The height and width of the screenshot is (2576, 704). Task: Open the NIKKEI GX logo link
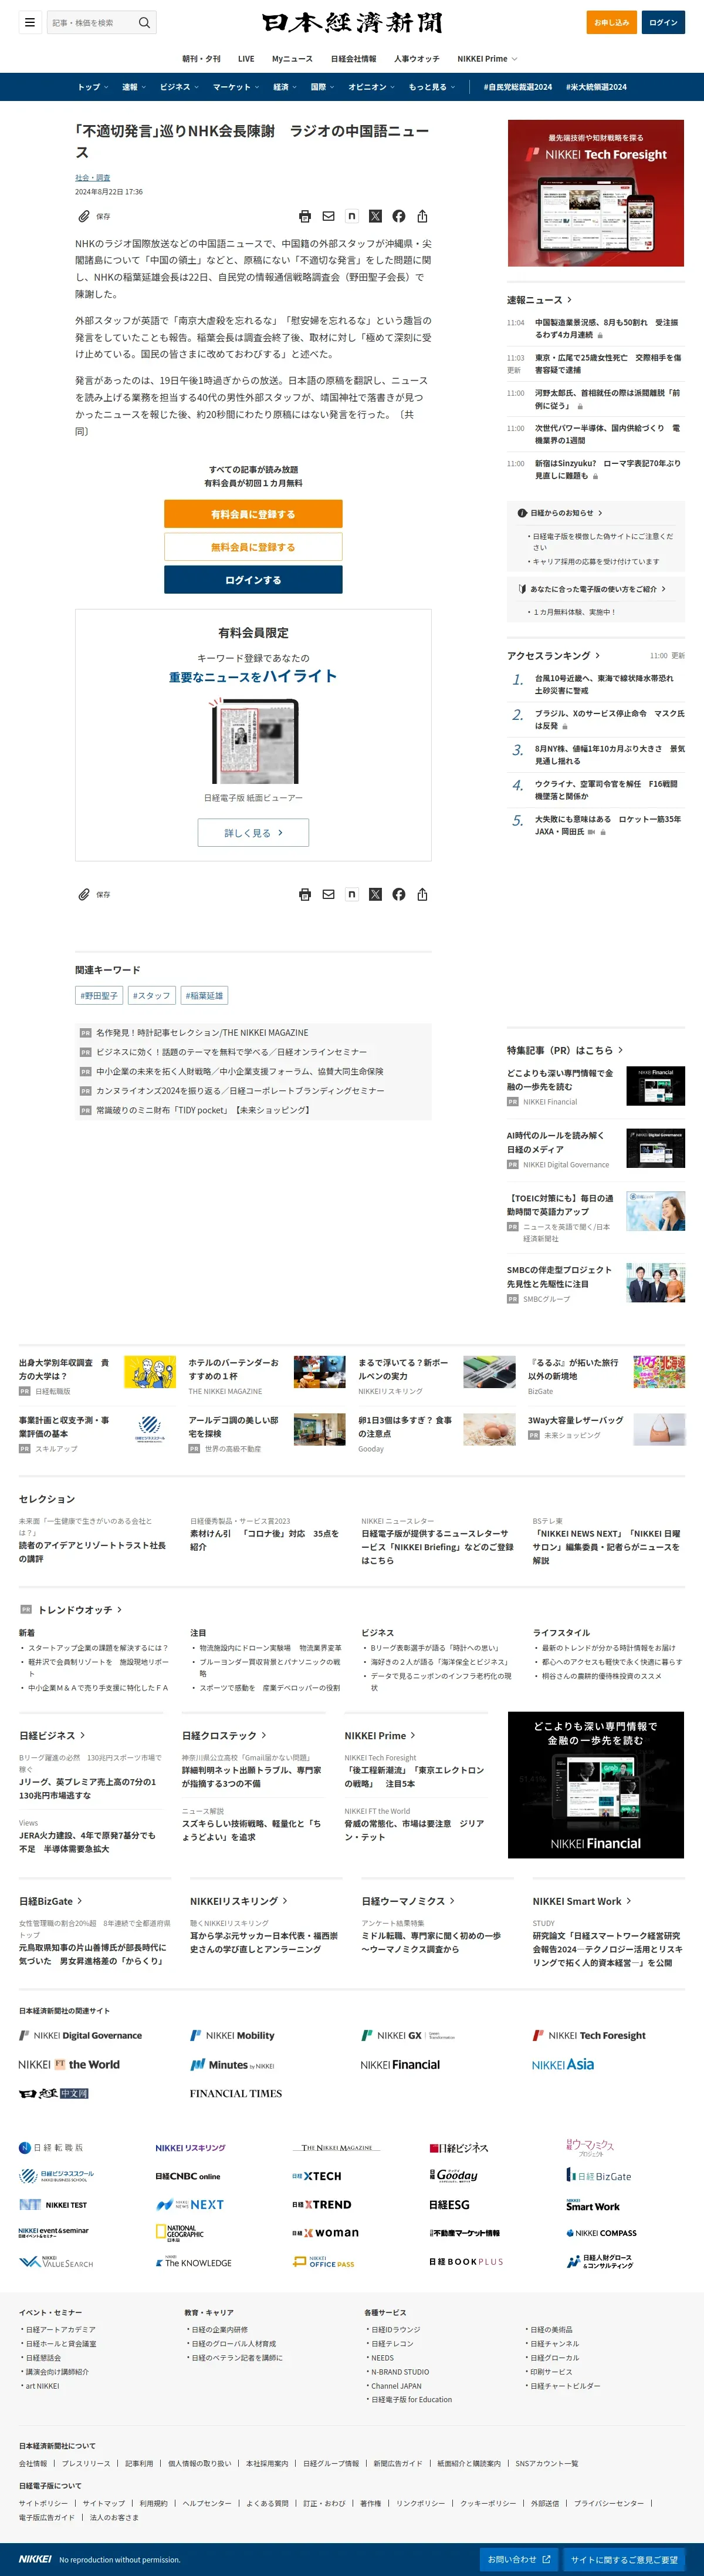pyautogui.click(x=408, y=2035)
